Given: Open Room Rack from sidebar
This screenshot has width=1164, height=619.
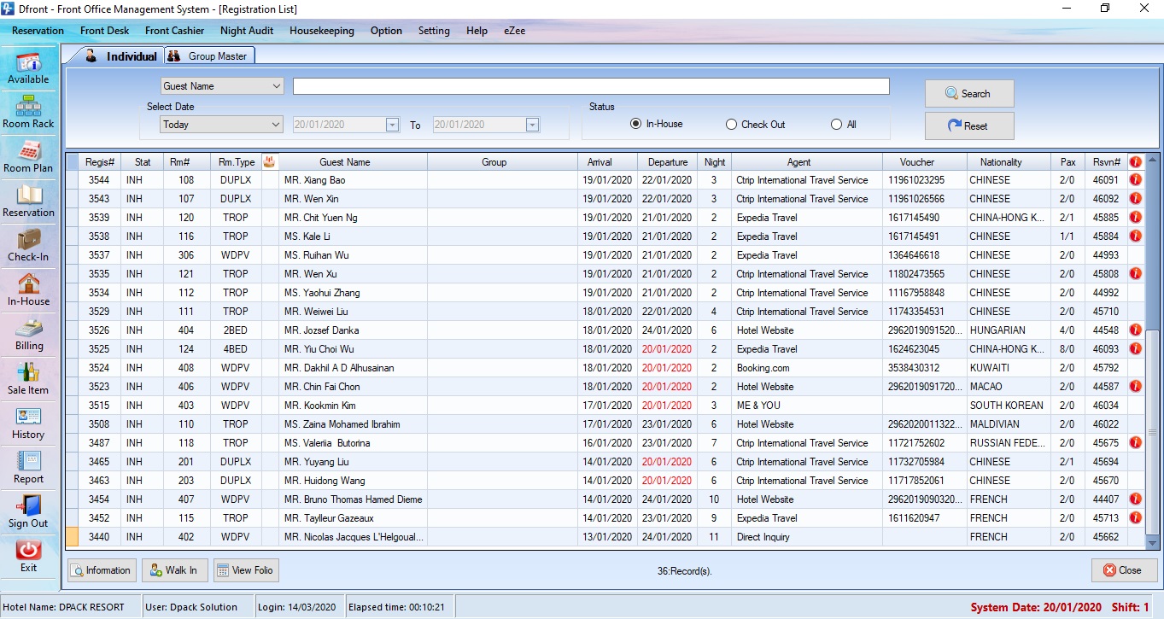Looking at the screenshot, I should click(x=29, y=112).
